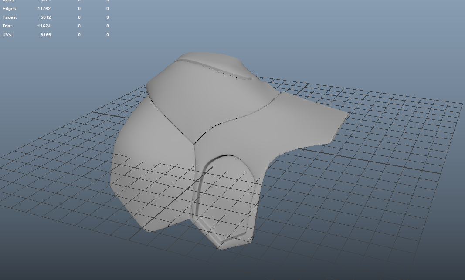
Task: Select the face count value 5812
Action: pyautogui.click(x=46, y=17)
